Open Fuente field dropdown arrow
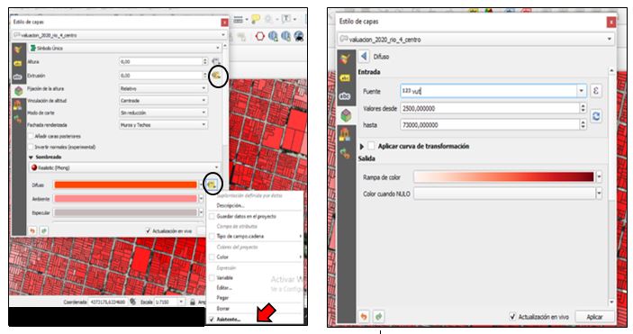Image resolution: width=633 pixels, height=334 pixels. (582, 91)
